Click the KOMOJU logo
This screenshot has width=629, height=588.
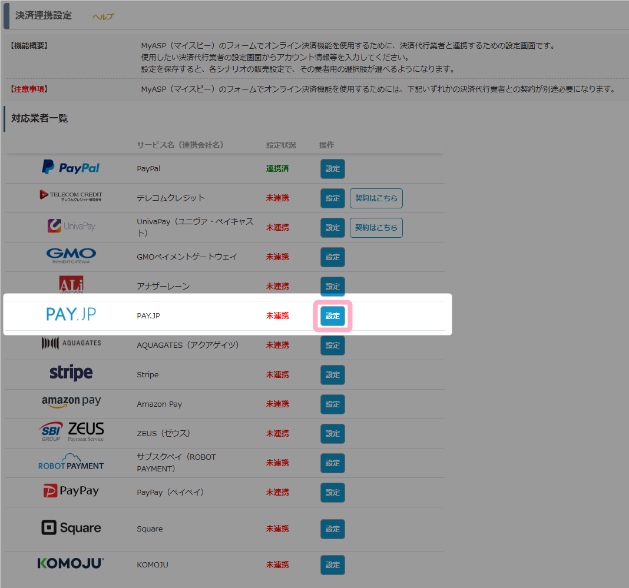(x=71, y=563)
